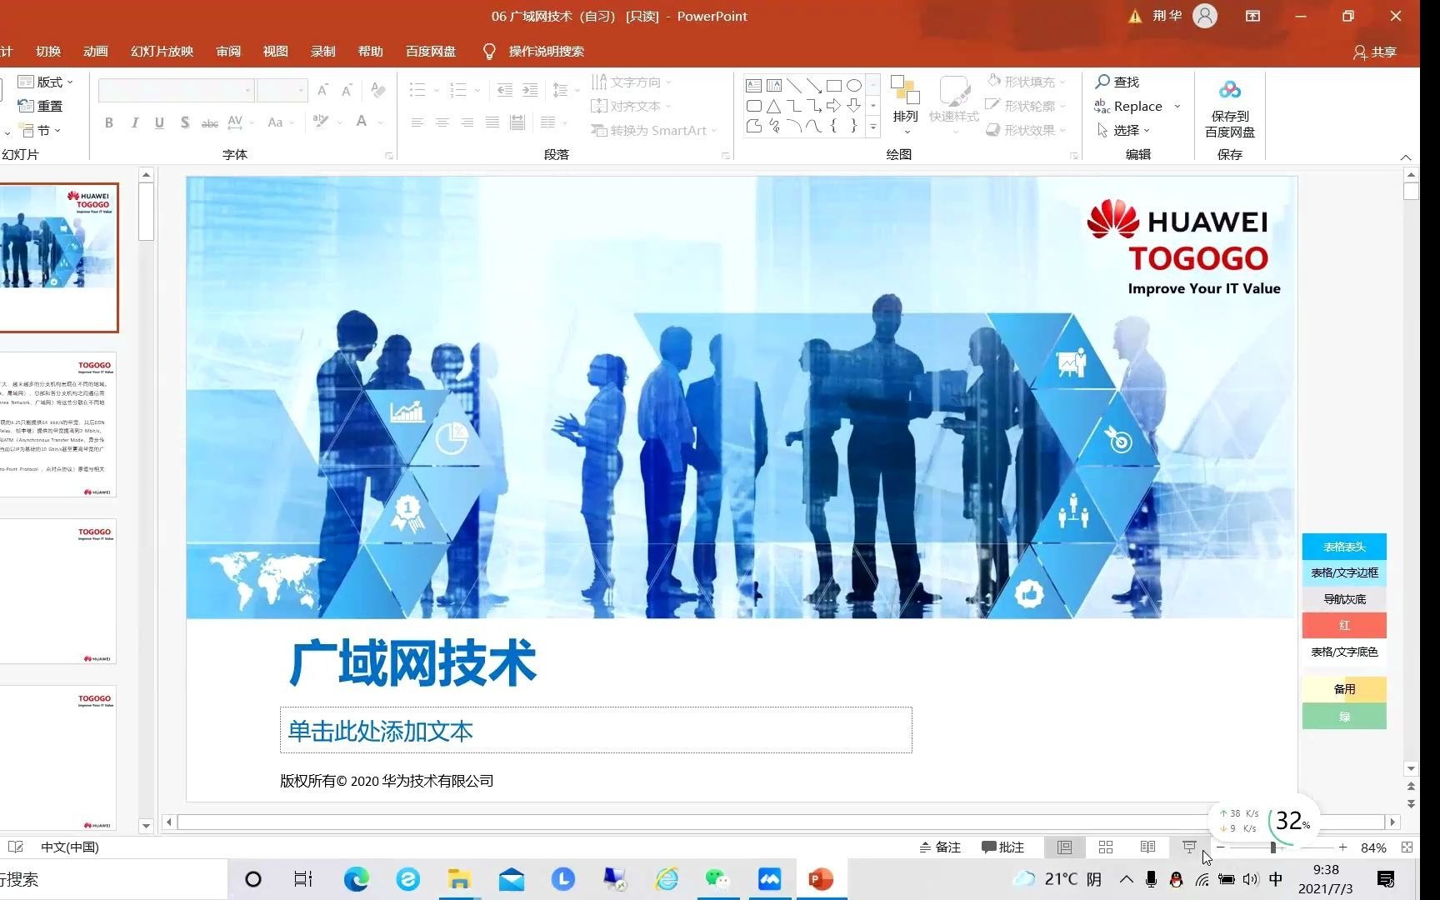
Task: Fit slide to current window
Action: click(x=1407, y=847)
